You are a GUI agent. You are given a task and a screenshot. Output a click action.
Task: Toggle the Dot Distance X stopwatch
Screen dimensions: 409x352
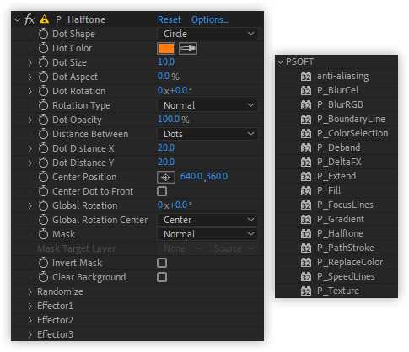pyautogui.click(x=43, y=148)
